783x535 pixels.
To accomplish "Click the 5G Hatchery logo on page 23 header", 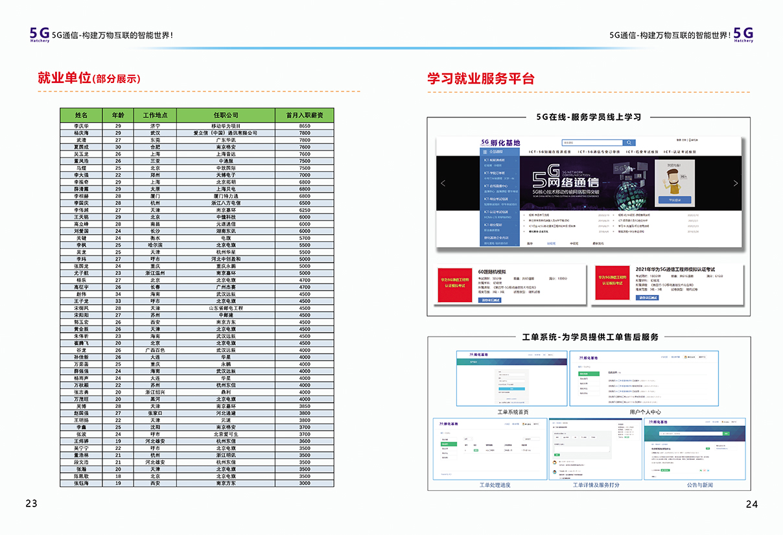I will (x=40, y=34).
